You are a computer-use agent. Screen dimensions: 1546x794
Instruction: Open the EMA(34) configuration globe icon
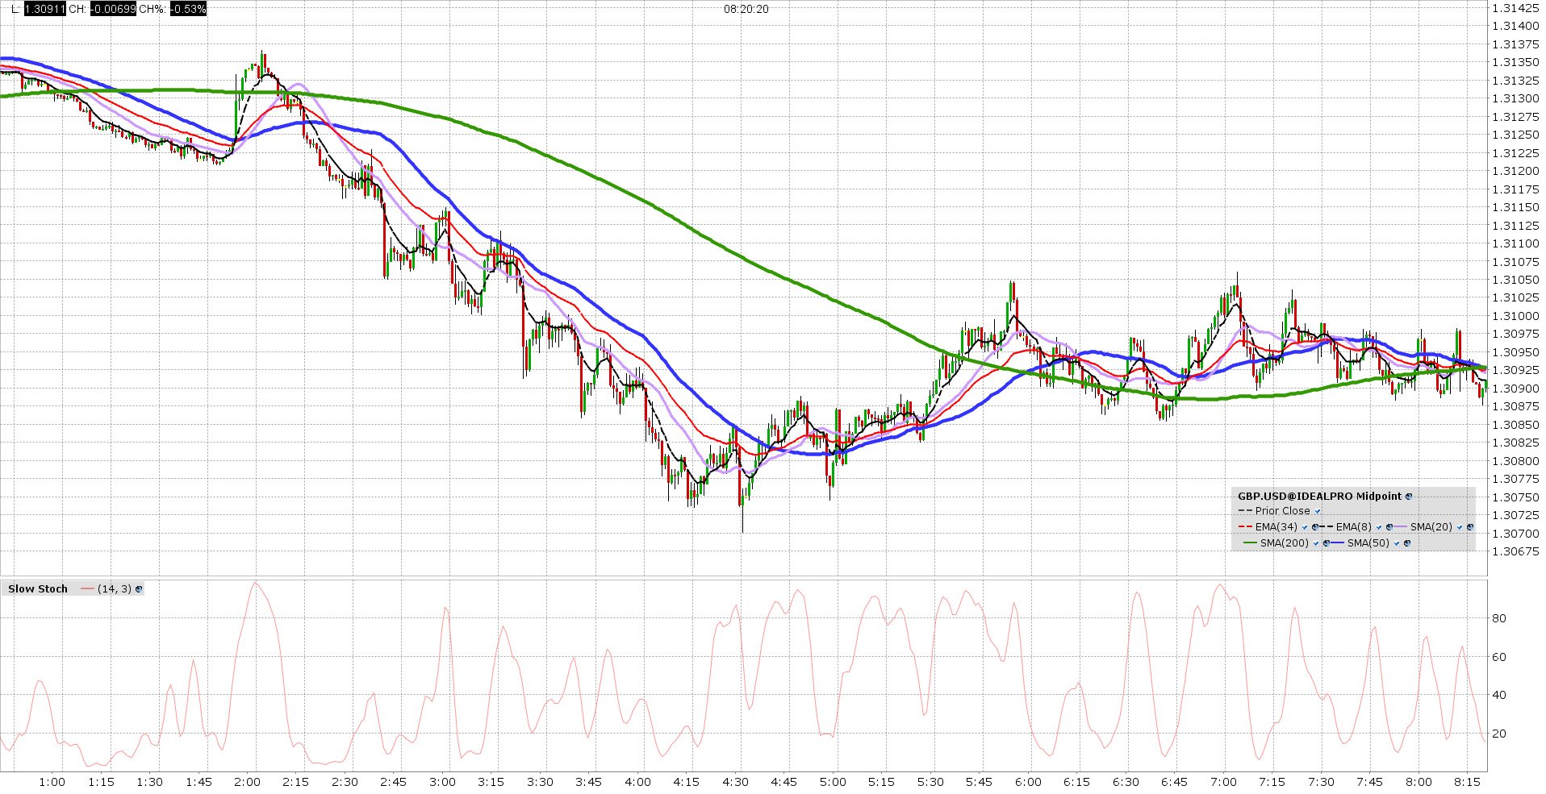1315,527
